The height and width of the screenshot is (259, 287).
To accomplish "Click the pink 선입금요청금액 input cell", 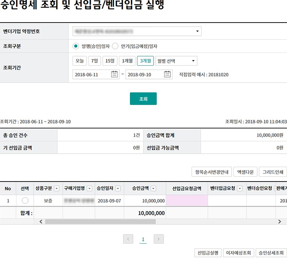I will click(x=187, y=201).
